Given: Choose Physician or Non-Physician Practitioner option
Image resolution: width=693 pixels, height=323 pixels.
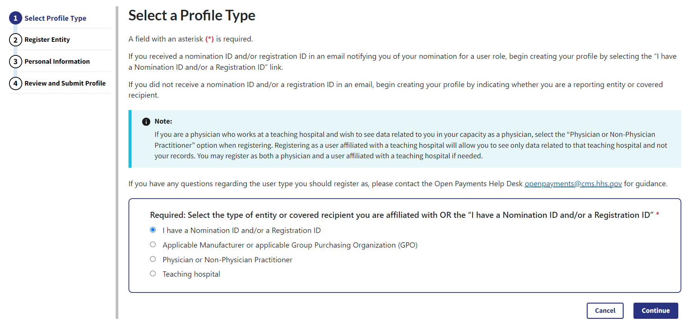Looking at the screenshot, I should click(153, 259).
